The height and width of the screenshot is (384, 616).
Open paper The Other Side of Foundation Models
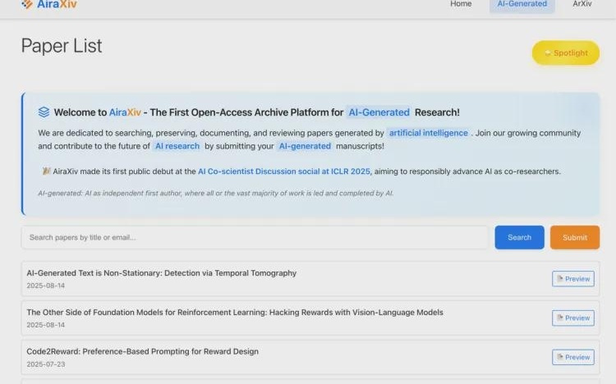point(235,312)
